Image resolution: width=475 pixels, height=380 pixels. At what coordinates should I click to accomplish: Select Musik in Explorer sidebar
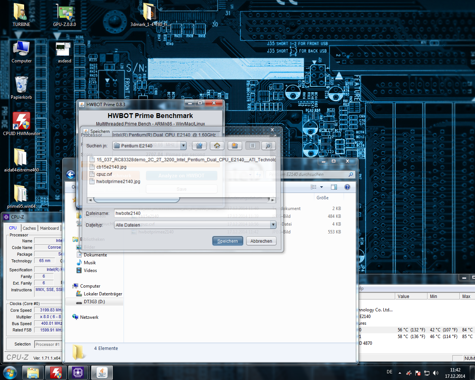(90, 263)
